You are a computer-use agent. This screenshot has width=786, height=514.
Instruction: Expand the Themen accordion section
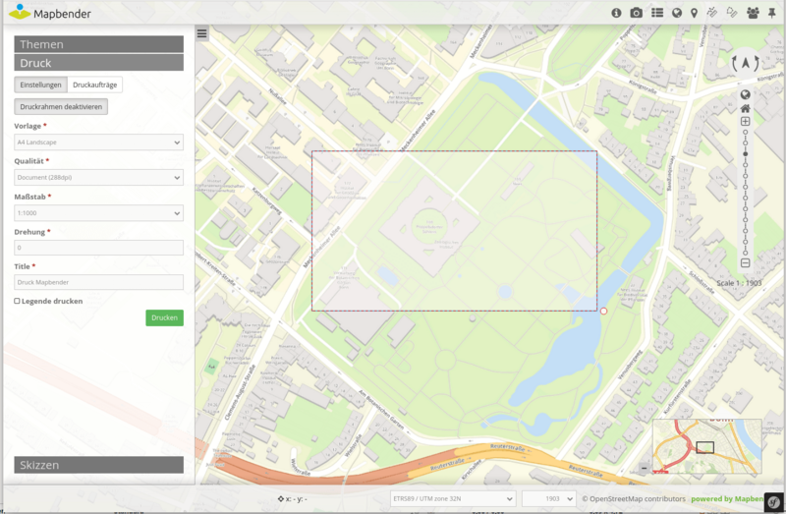tap(98, 44)
